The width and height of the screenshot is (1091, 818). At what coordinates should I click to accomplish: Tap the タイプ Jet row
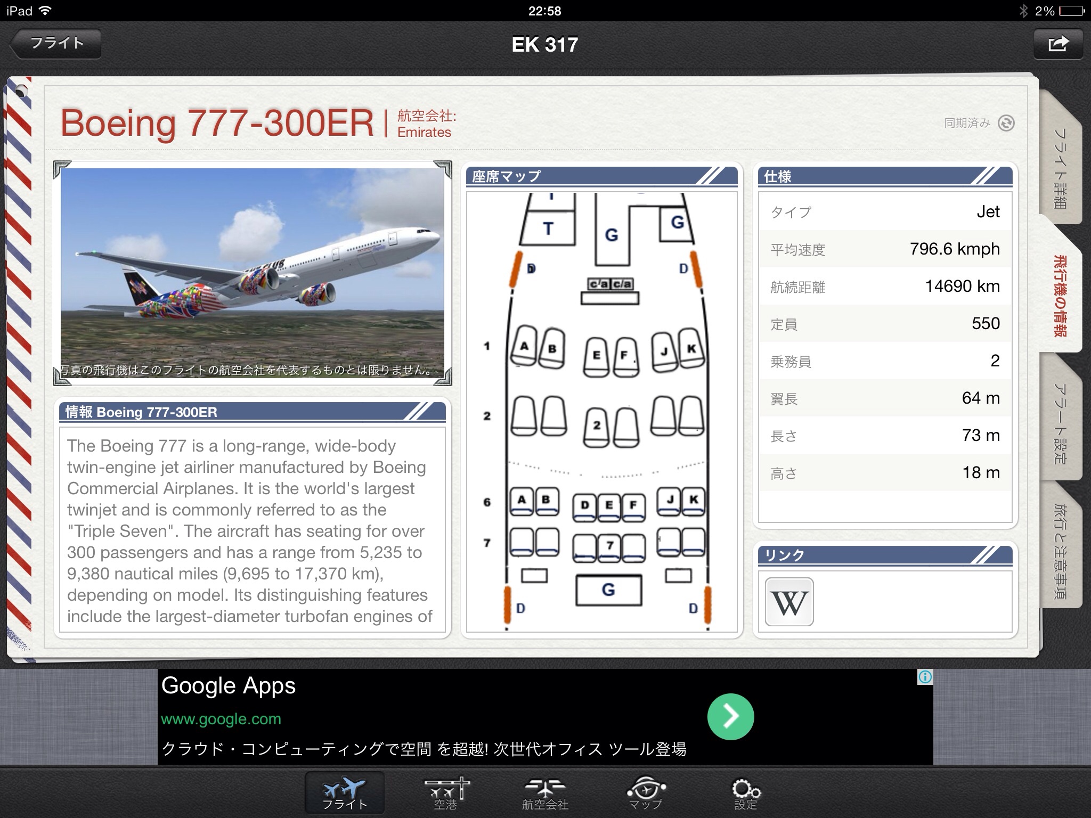pyautogui.click(x=885, y=211)
